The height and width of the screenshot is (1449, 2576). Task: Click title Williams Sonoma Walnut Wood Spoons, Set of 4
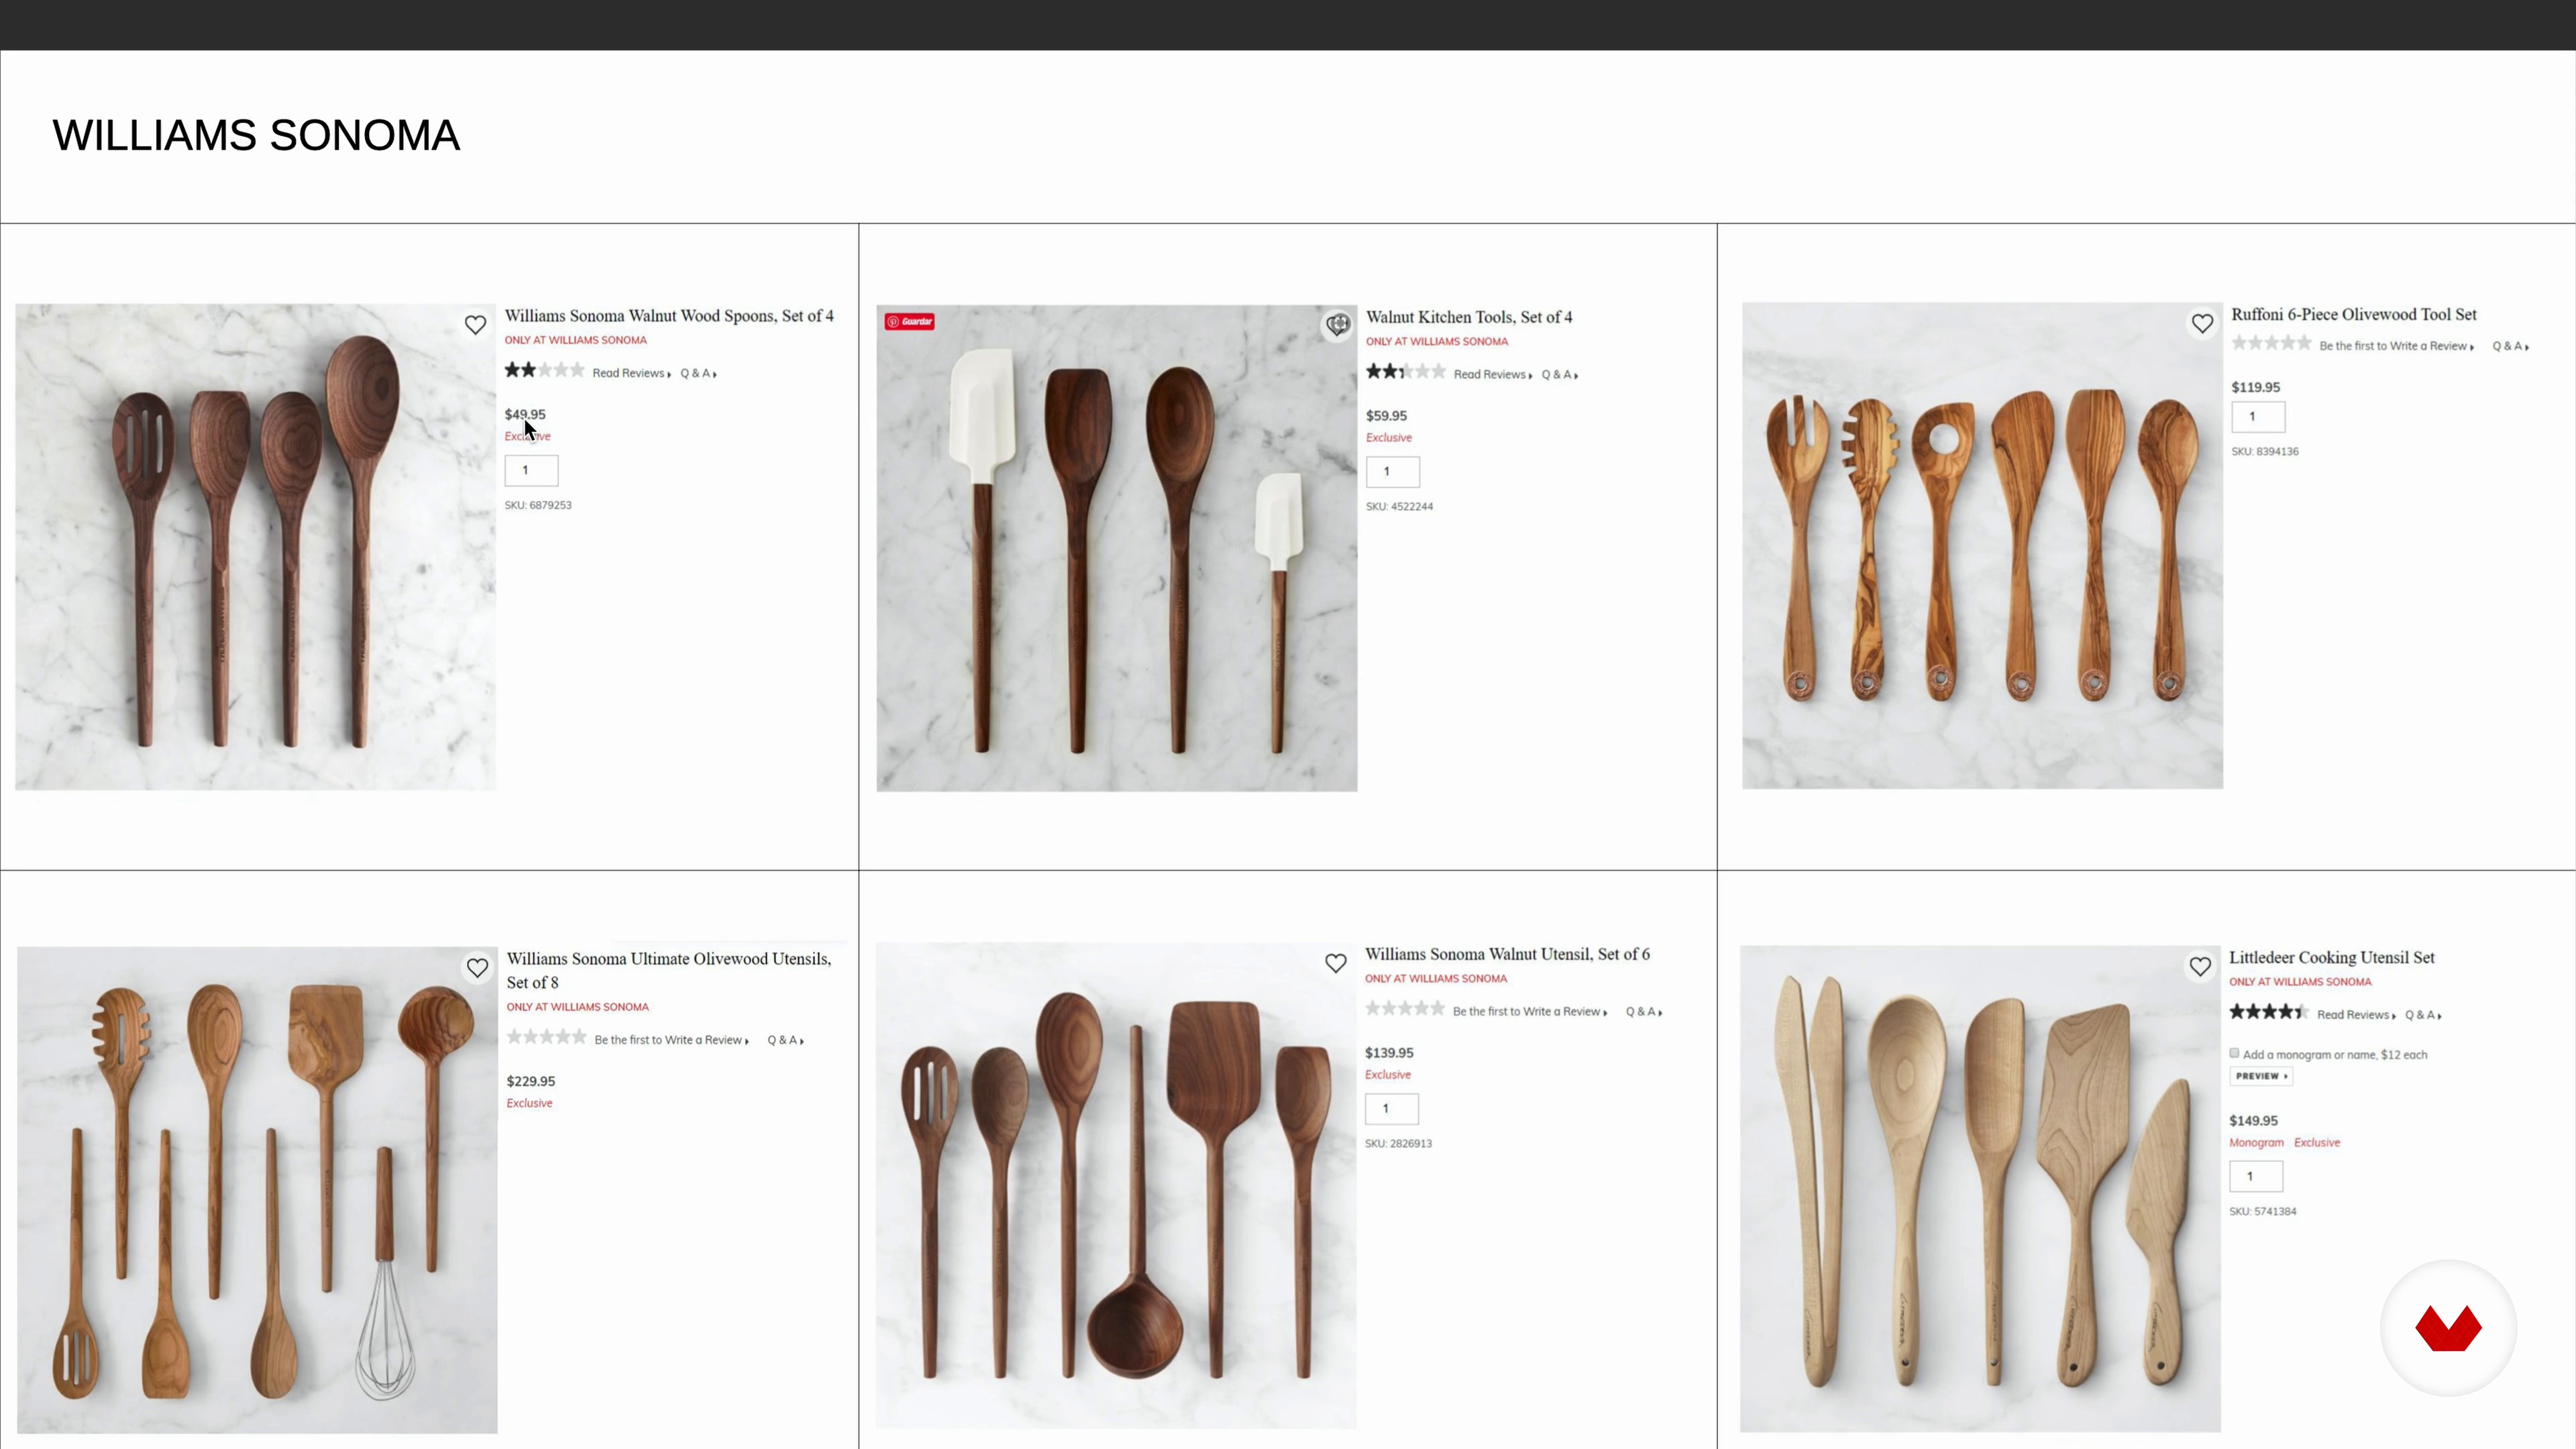tap(669, 316)
